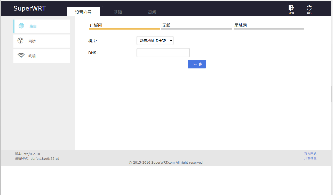Switch to the 基础 tab
Screen dimensions: 333x195
click(118, 12)
